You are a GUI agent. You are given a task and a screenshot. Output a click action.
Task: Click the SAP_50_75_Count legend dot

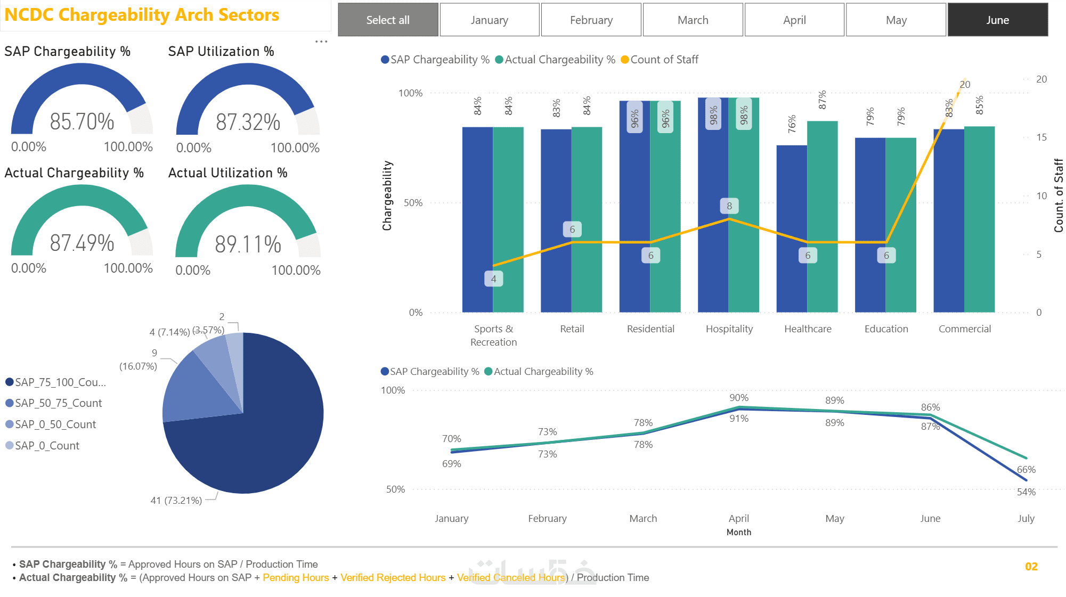click(x=9, y=403)
